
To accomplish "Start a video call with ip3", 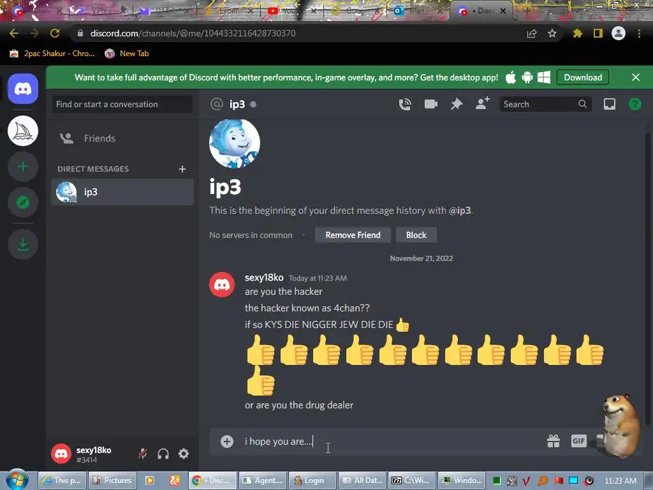I will coord(430,104).
